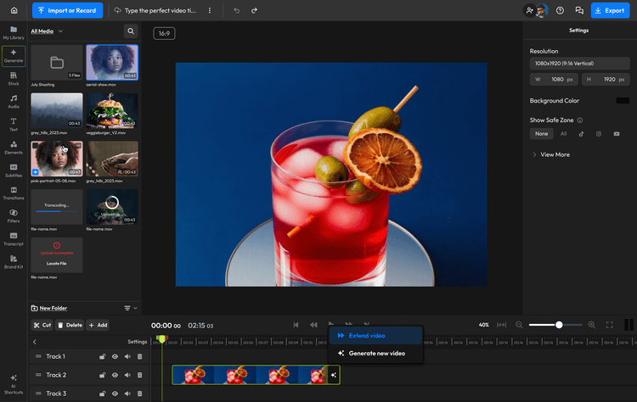Click the Export button
The image size is (637, 402).
[609, 11]
